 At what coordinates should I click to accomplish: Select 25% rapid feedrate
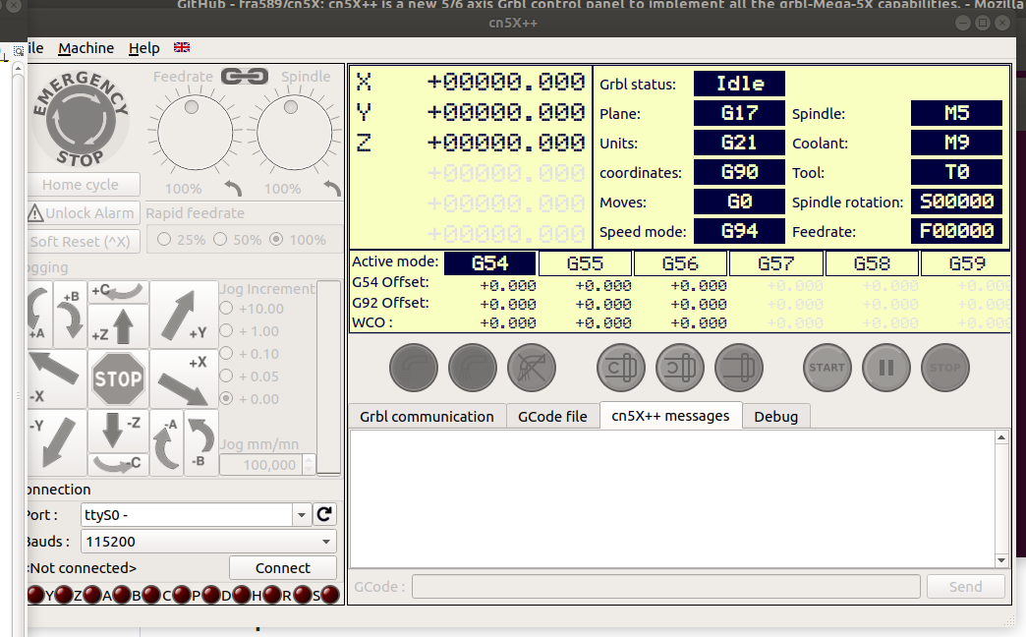164,239
